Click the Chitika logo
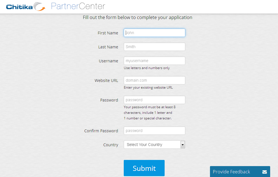278x177 pixels. [x=26, y=6]
